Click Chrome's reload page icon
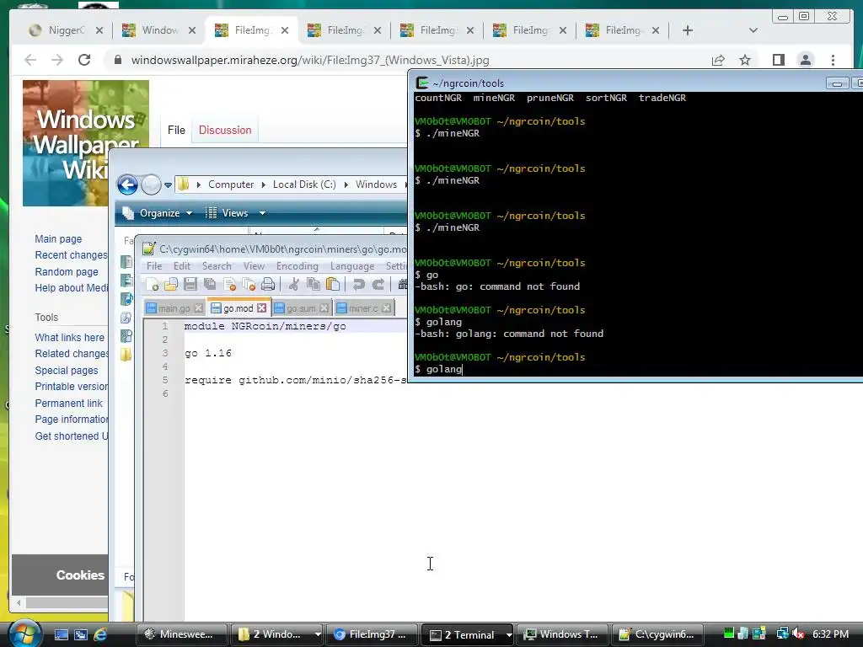 coord(84,60)
